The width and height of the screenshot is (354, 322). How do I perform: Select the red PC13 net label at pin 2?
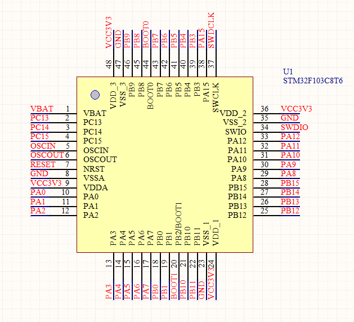point(39,118)
